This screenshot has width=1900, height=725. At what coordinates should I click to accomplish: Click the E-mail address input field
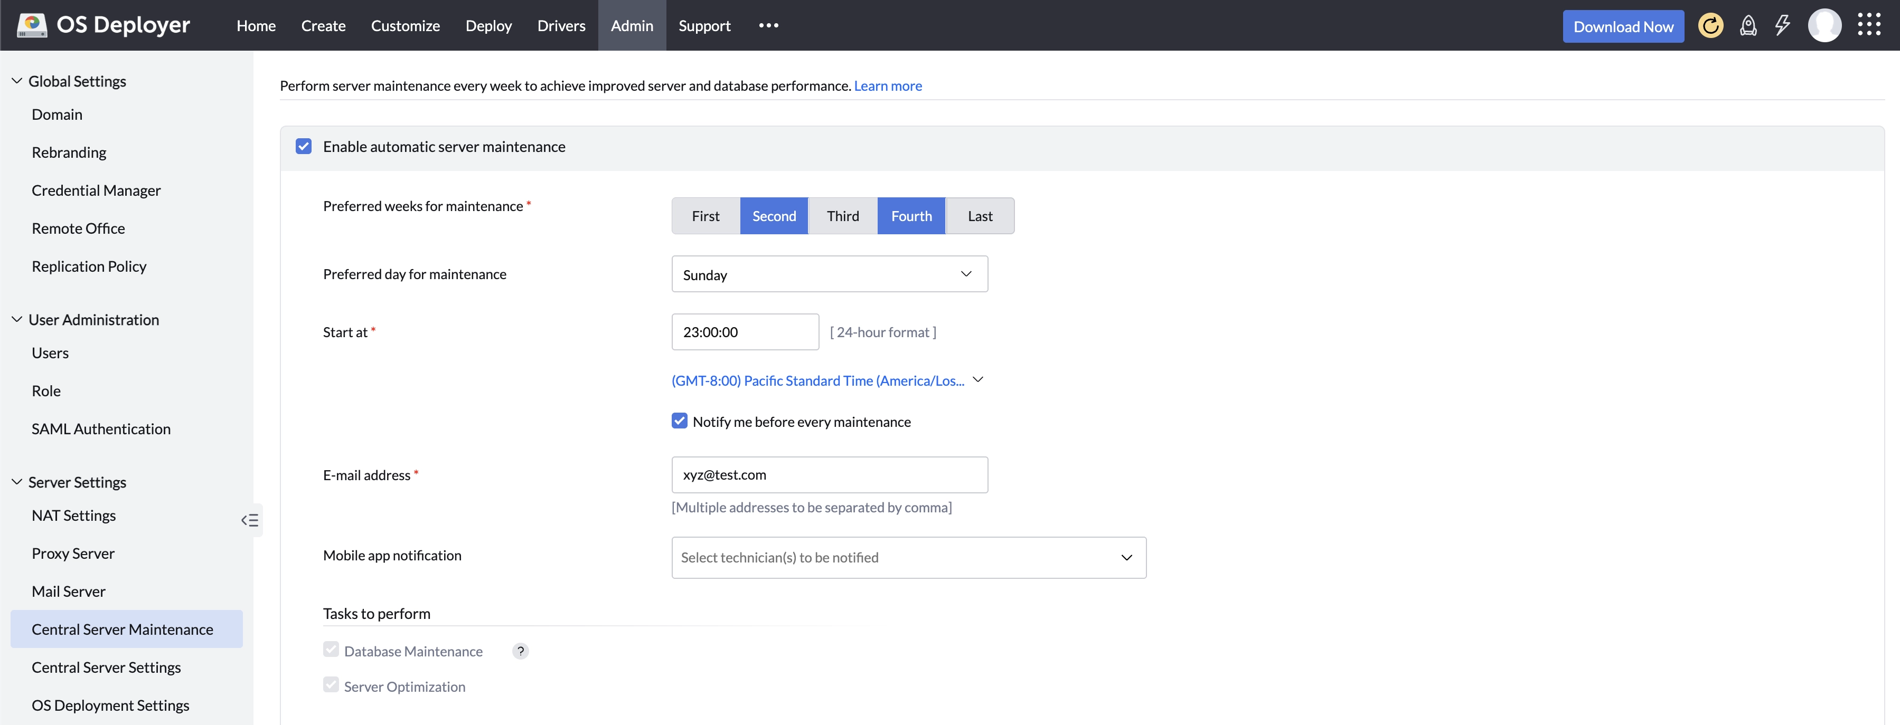point(829,475)
